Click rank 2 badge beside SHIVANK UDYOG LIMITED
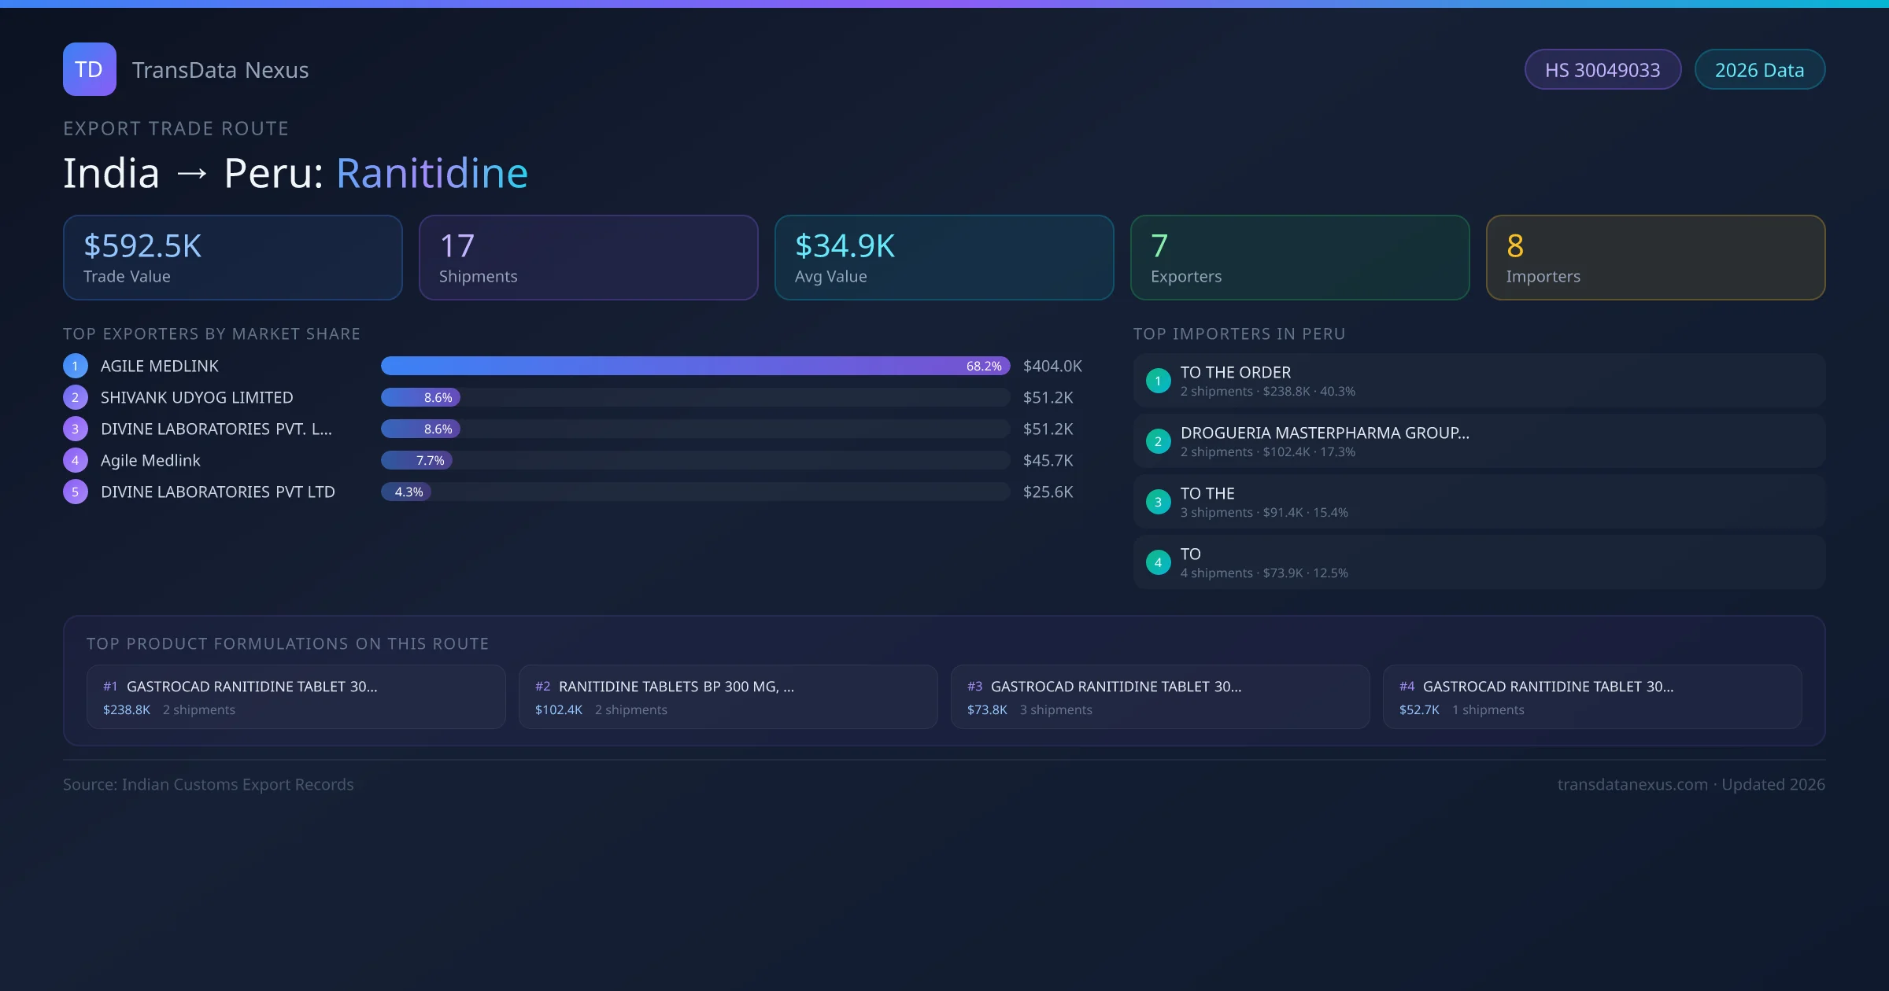Image resolution: width=1889 pixels, height=991 pixels. [76, 397]
